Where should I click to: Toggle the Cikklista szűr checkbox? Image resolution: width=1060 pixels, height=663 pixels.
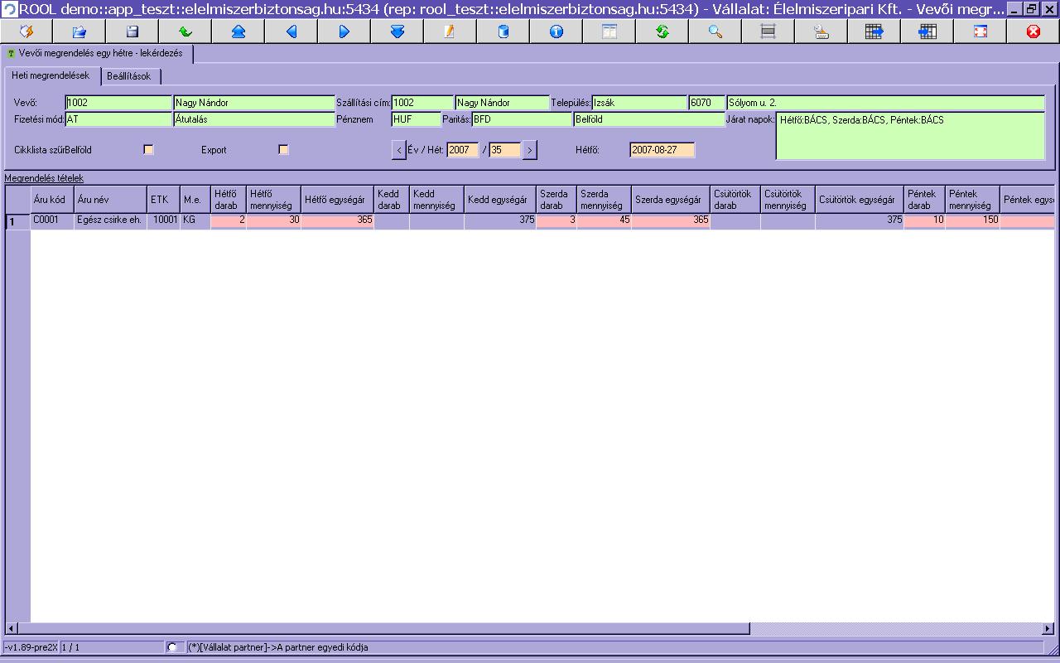coord(148,150)
